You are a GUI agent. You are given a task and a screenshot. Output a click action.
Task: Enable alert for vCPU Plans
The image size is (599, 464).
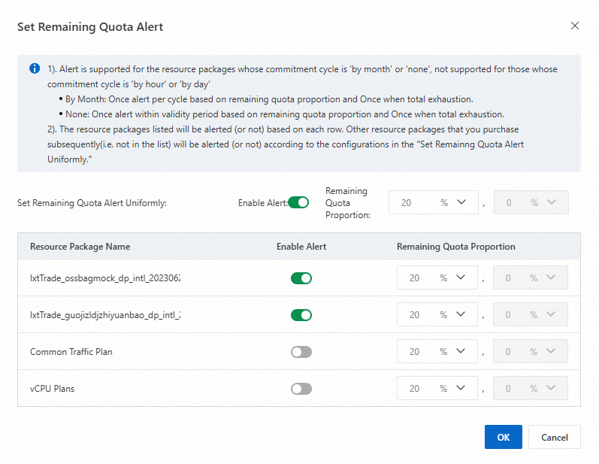pos(301,389)
